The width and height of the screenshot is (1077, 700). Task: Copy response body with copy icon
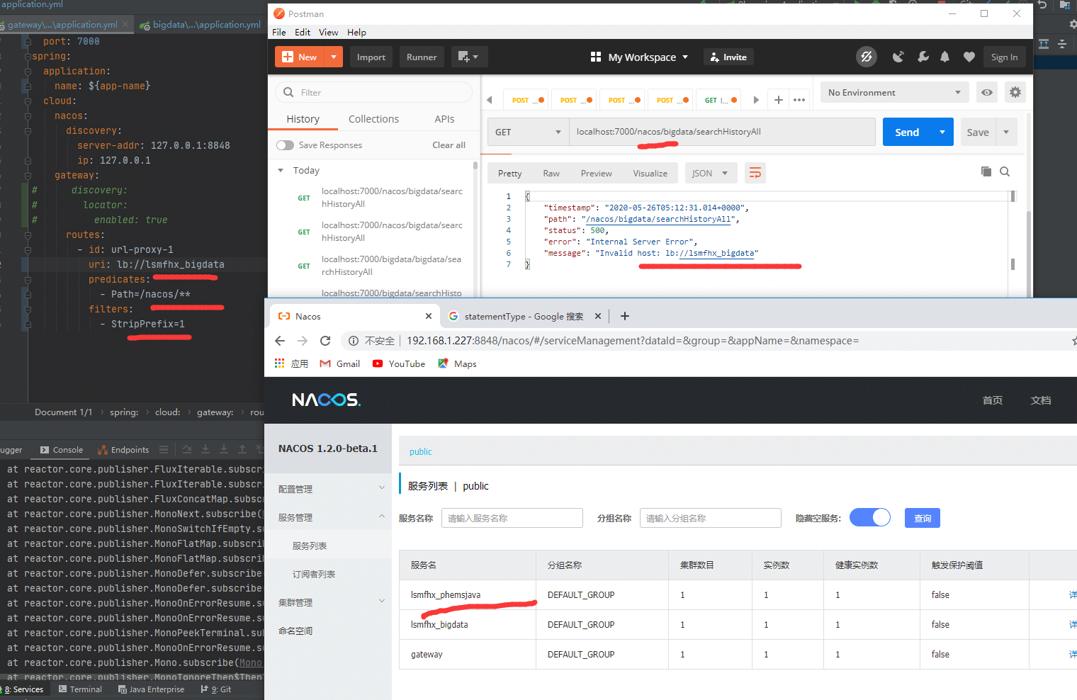pyautogui.click(x=986, y=171)
